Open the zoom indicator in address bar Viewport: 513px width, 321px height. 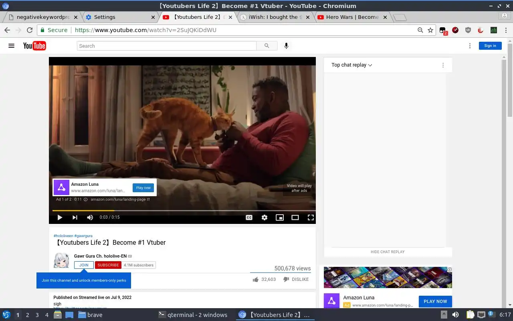pyautogui.click(x=420, y=30)
